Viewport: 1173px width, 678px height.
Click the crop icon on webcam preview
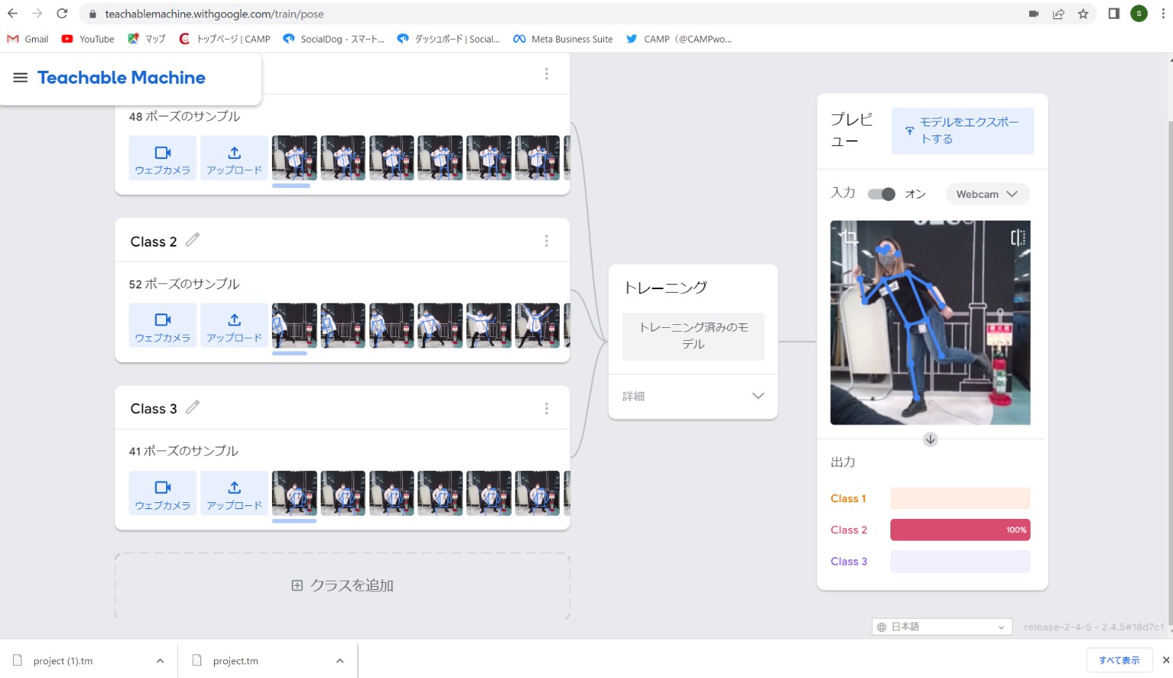click(x=849, y=237)
